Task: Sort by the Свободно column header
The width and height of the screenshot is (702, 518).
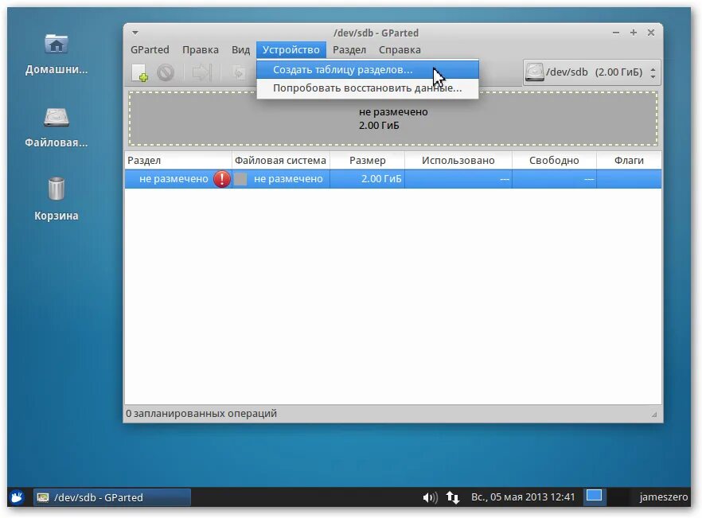Action: pos(554,160)
